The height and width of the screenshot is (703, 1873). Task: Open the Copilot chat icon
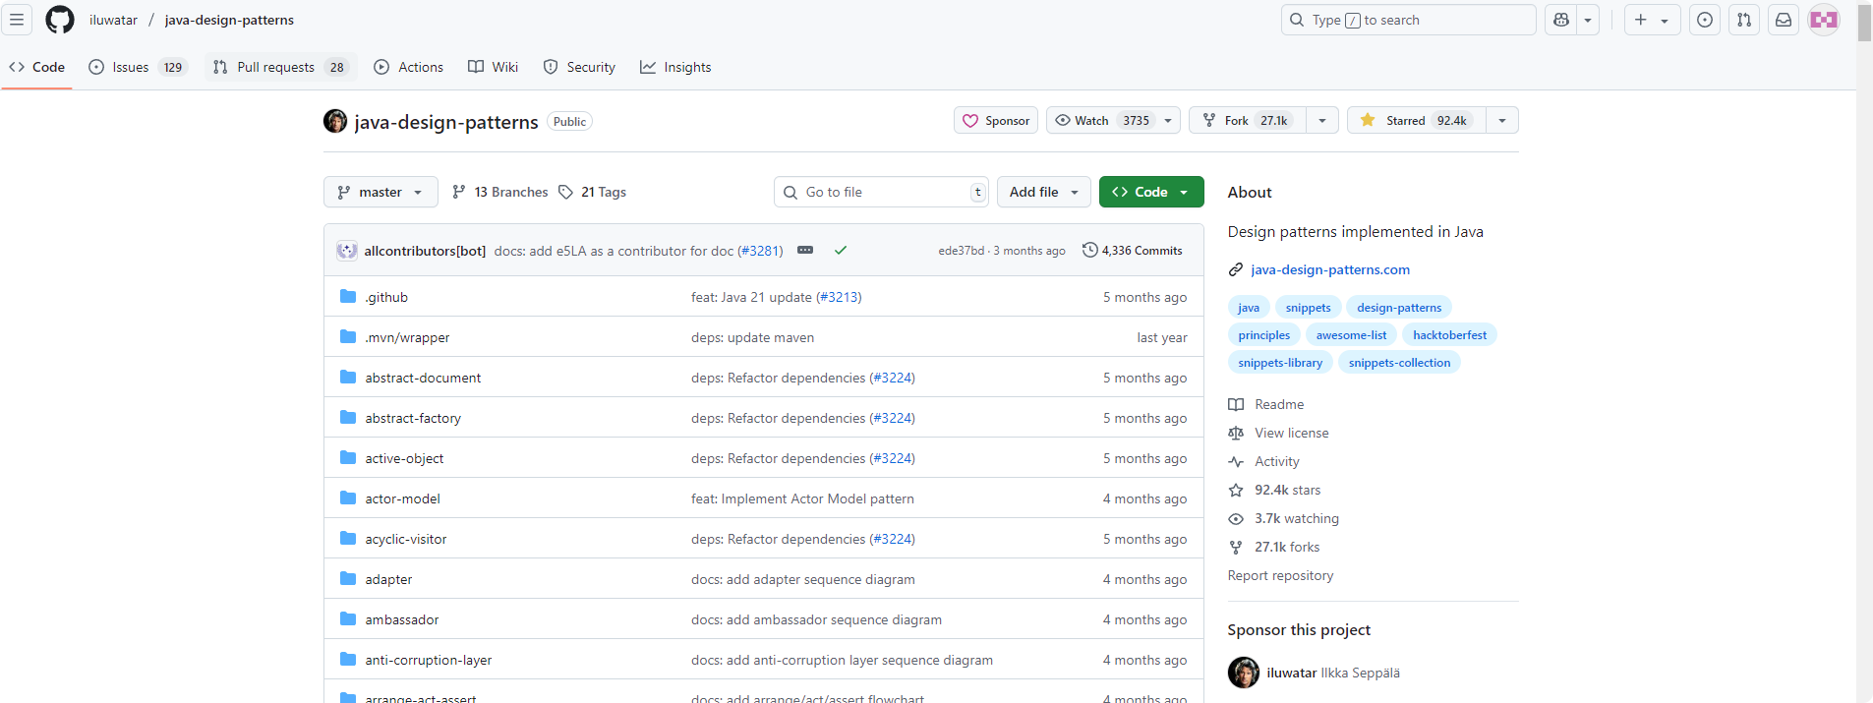click(1561, 20)
